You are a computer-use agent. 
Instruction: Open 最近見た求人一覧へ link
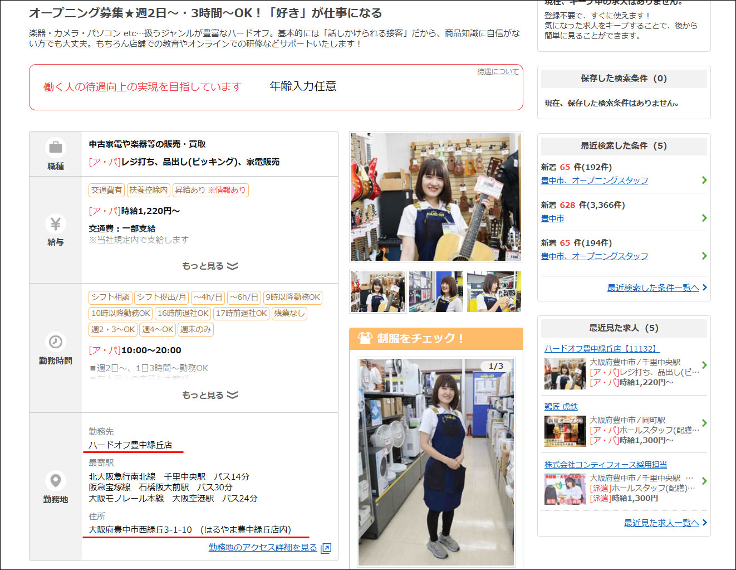pos(661,523)
